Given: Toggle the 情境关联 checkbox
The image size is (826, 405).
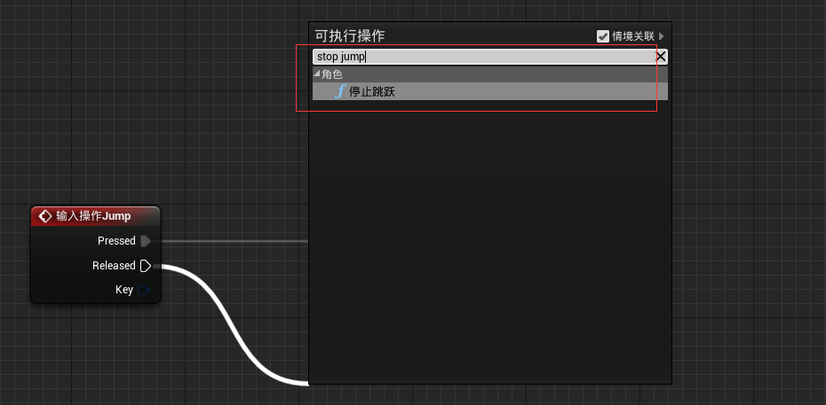Looking at the screenshot, I should coord(603,36).
